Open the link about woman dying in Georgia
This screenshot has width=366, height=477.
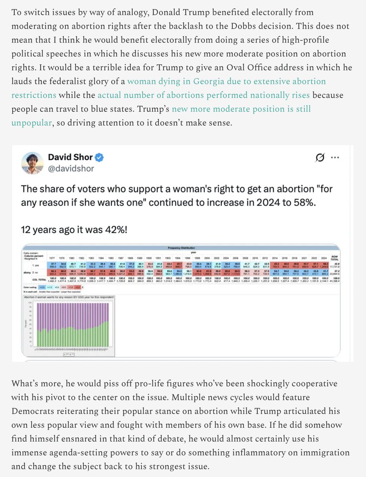226,82
